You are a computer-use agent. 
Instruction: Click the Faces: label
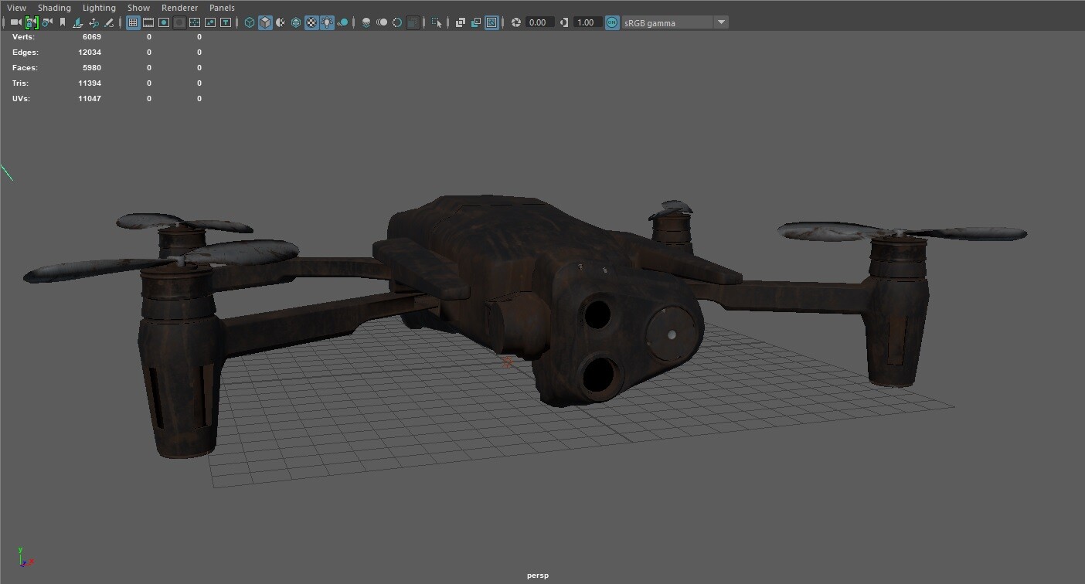26,67
